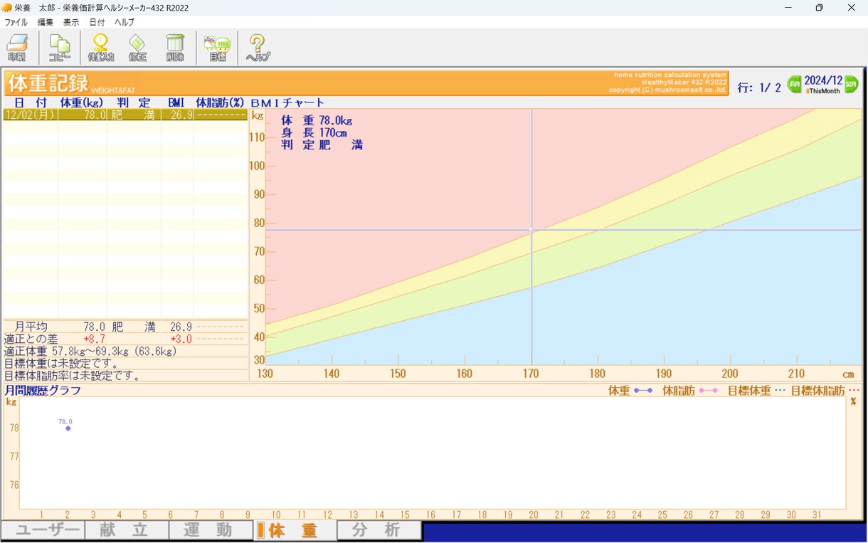Click the 適正体重 57.8kg～69.3kg line
Viewport: 868px width, 543px height.
90,352
